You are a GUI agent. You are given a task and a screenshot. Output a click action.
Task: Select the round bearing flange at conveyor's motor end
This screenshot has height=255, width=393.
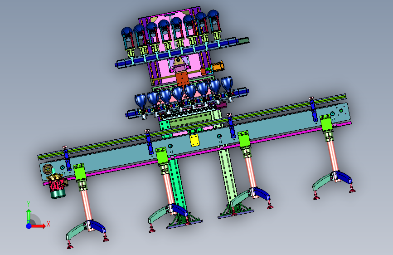pyautogui.click(x=48, y=169)
